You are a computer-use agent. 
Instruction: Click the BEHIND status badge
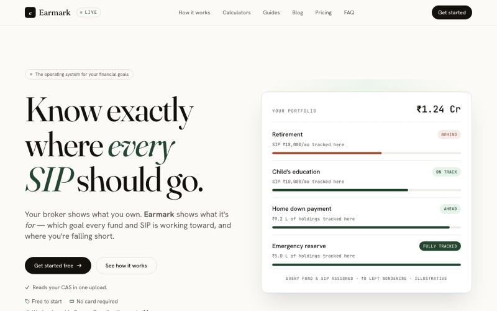coord(449,134)
